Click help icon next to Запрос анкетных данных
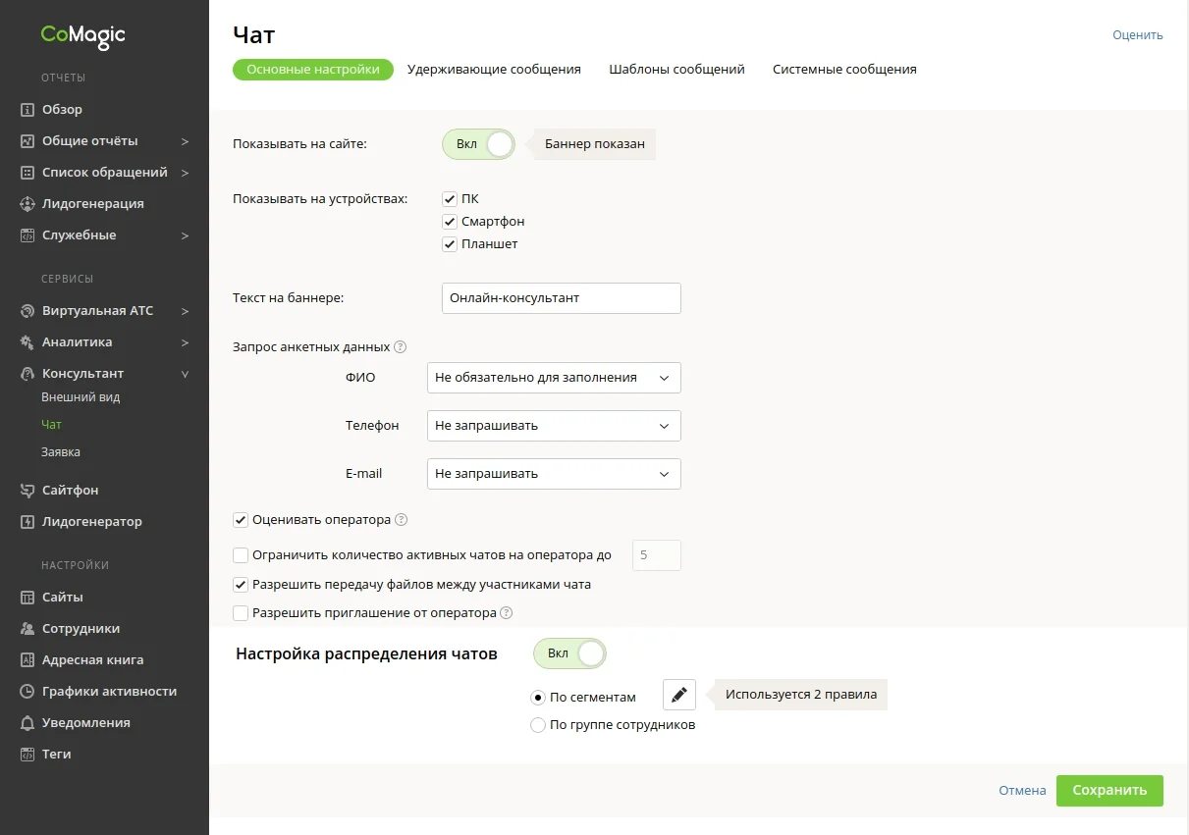The image size is (1189, 835). click(x=401, y=347)
